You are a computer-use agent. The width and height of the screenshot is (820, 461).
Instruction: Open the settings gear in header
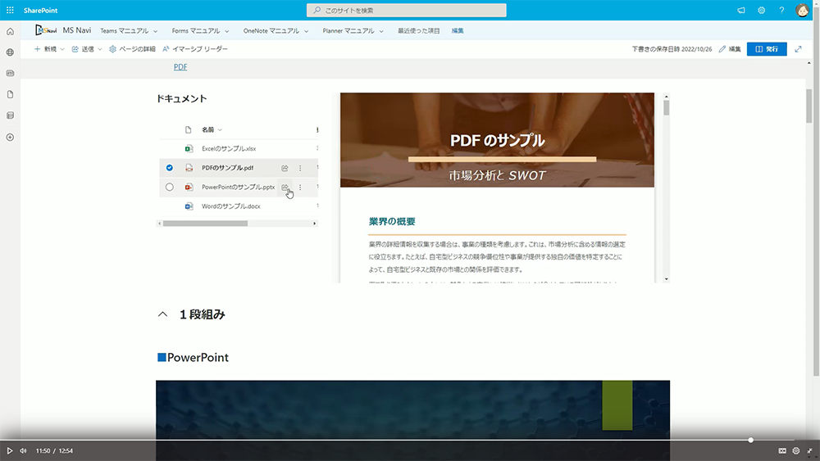[762, 10]
